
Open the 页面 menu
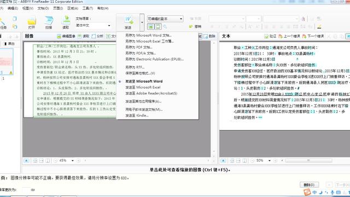[x=58, y=8]
